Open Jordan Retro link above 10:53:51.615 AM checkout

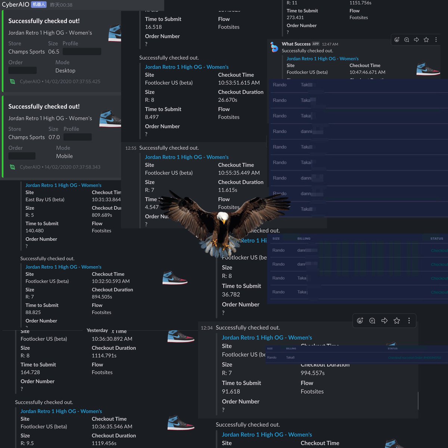(x=187, y=67)
